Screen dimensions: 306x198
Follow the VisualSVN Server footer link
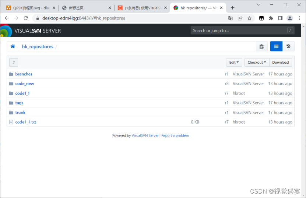[x=145, y=135]
